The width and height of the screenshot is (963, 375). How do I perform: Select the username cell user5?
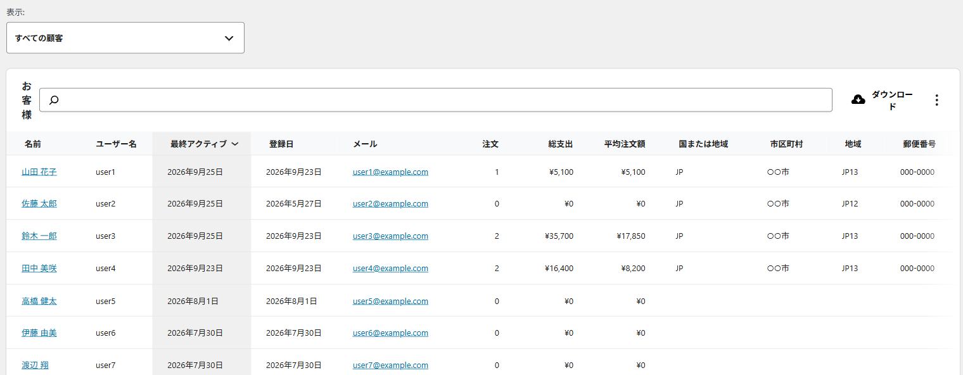[105, 301]
